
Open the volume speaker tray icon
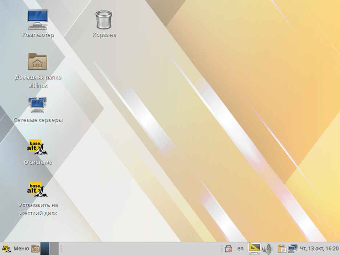coord(267,248)
